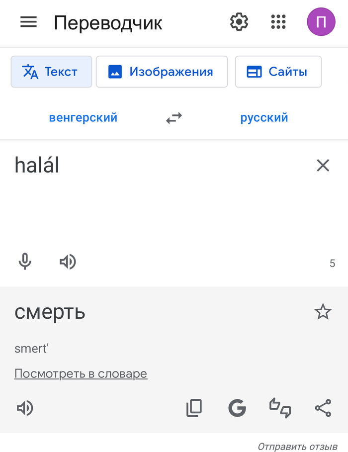Open the source language selector венгерский
The width and height of the screenshot is (348, 452).
pos(83,118)
